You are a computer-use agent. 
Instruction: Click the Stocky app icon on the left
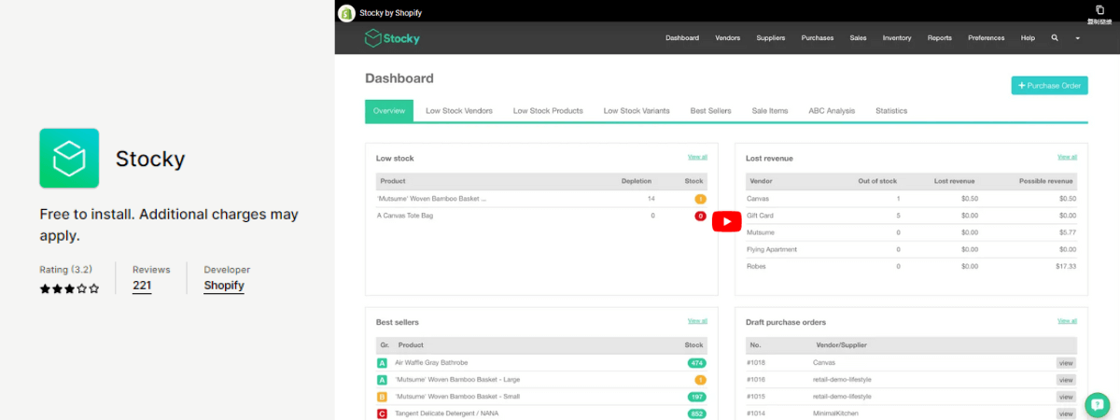point(69,158)
